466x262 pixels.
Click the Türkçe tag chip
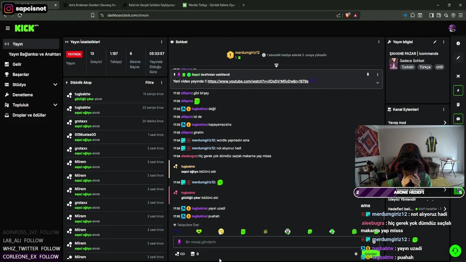click(x=425, y=67)
